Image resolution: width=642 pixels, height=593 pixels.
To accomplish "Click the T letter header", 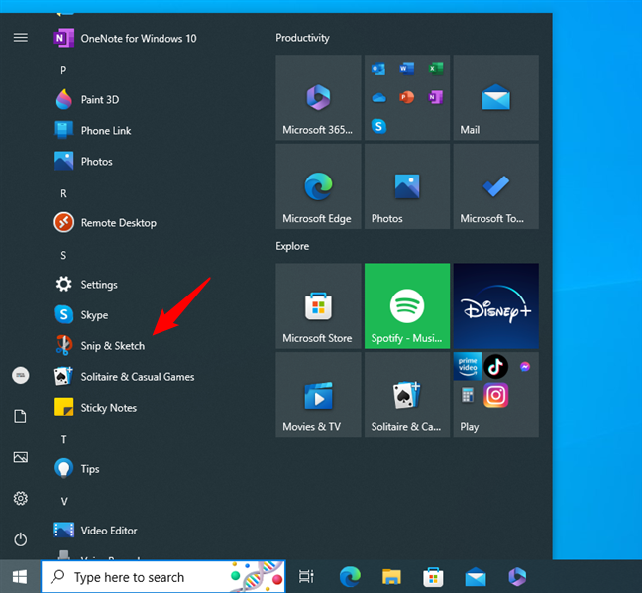I will tap(63, 439).
